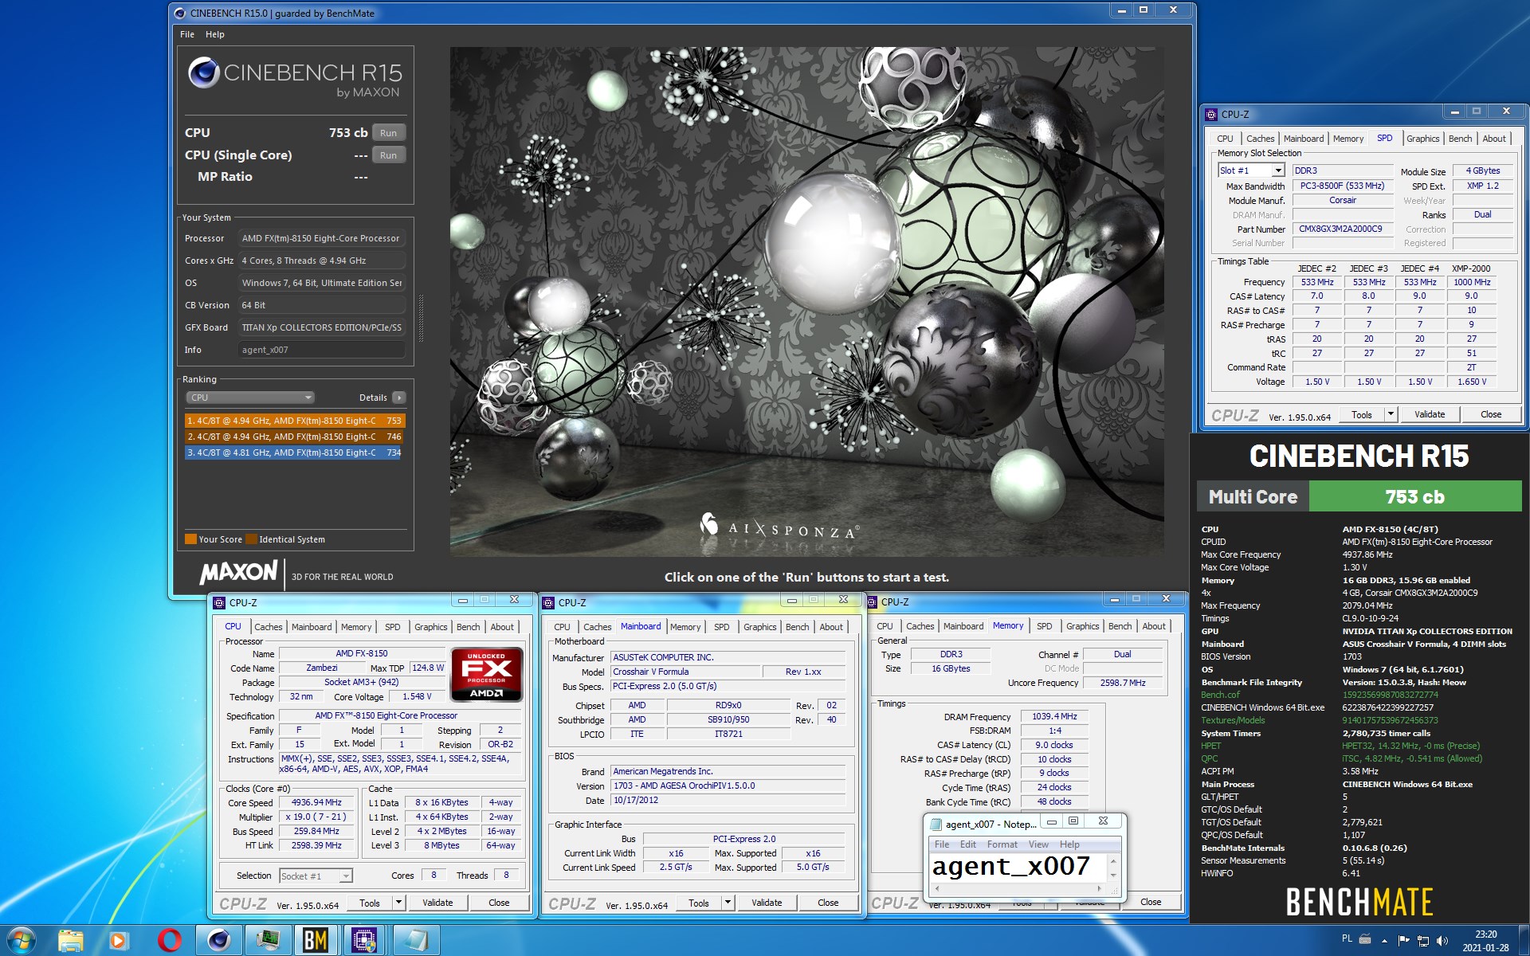Click Tools button in Mainboard CPU-Z window
The width and height of the screenshot is (1530, 956).
(x=699, y=903)
